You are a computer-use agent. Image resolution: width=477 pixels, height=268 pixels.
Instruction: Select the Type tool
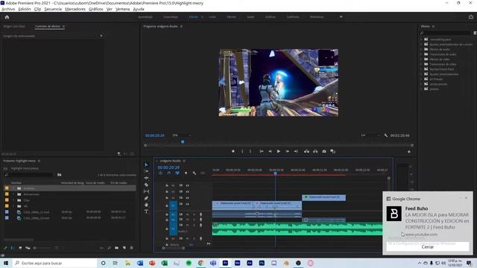(x=146, y=211)
